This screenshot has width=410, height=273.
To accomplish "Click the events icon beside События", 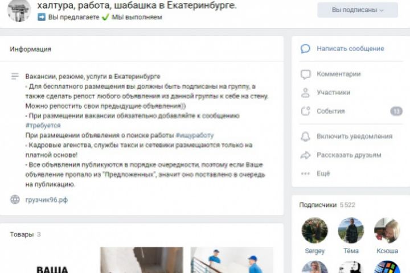I will [305, 111].
